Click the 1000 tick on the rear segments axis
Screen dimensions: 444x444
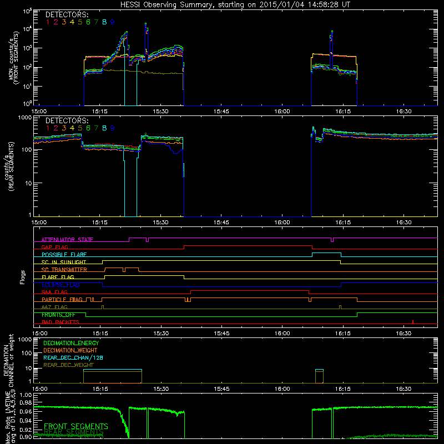point(25,117)
